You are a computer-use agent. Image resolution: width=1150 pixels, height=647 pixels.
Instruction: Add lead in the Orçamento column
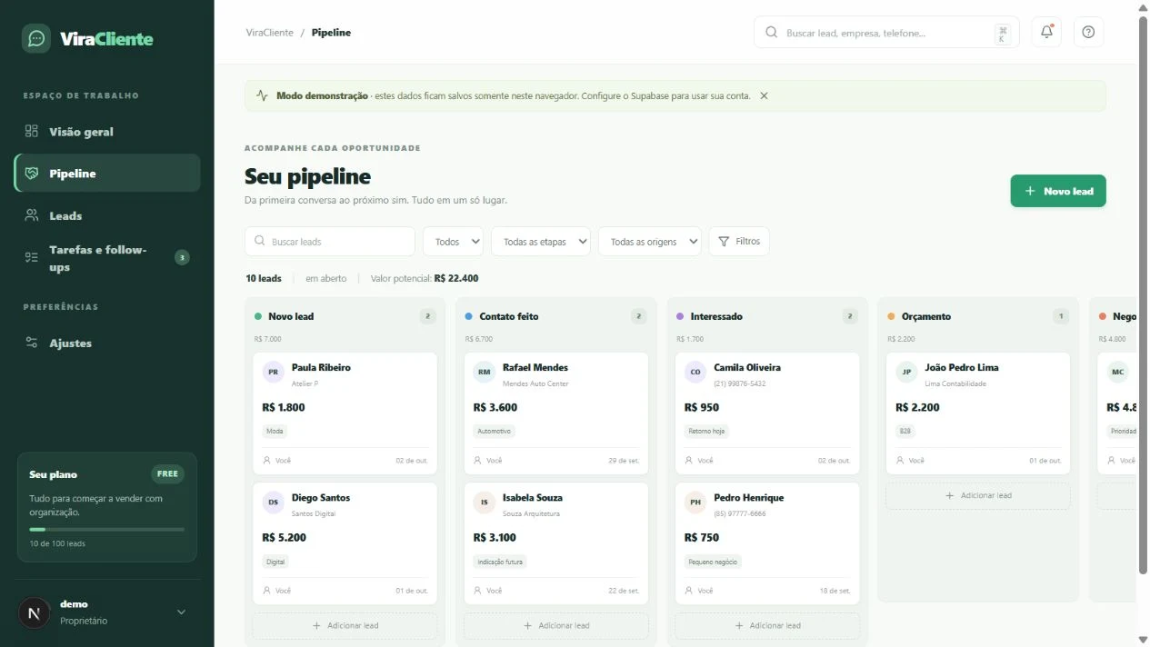click(978, 495)
